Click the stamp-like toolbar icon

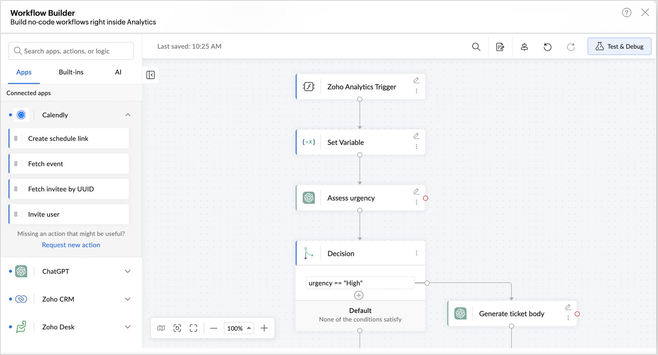(524, 47)
